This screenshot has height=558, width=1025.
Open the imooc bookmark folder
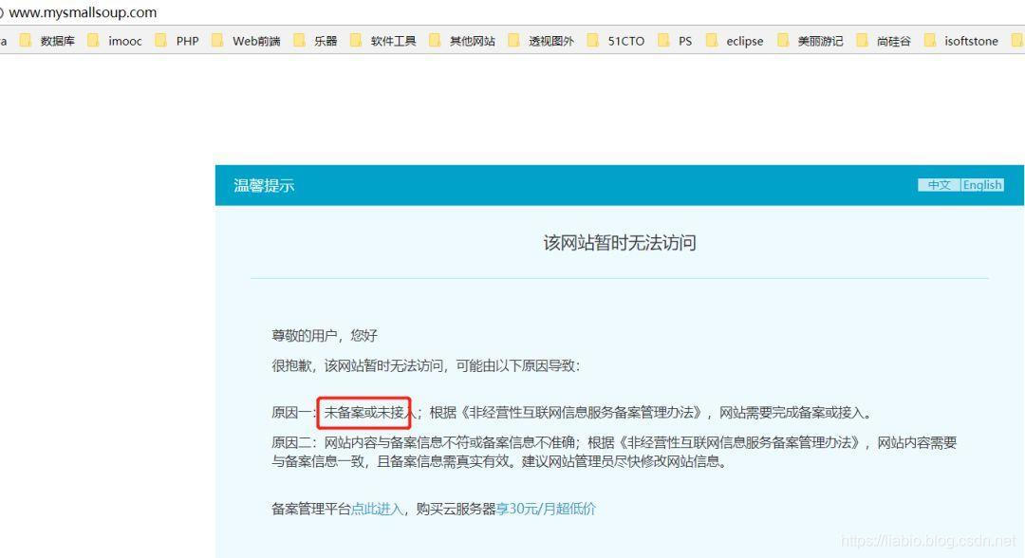pyautogui.click(x=115, y=41)
